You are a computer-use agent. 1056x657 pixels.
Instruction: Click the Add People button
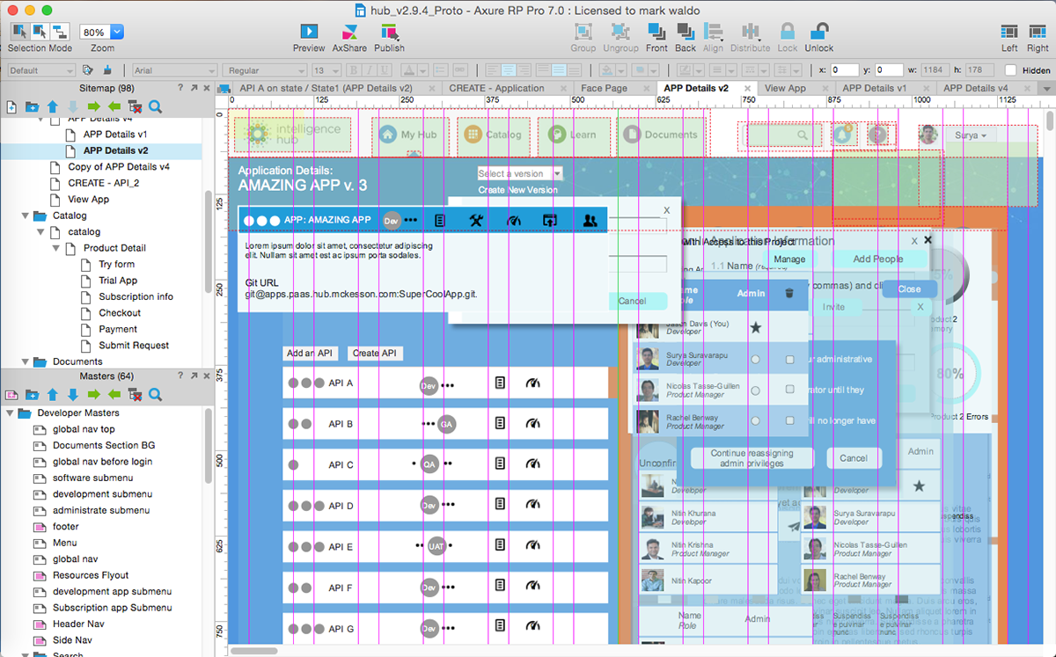click(878, 259)
